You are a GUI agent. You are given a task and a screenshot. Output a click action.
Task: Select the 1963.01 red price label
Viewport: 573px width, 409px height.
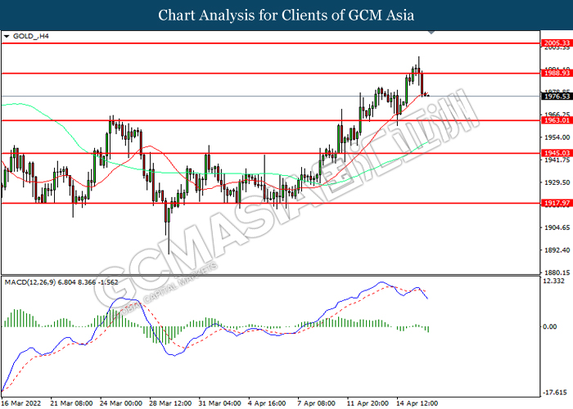tap(557, 120)
